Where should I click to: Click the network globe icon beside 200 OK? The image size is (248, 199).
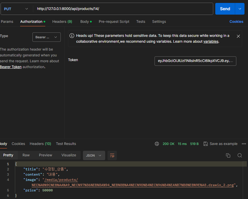click(157, 144)
